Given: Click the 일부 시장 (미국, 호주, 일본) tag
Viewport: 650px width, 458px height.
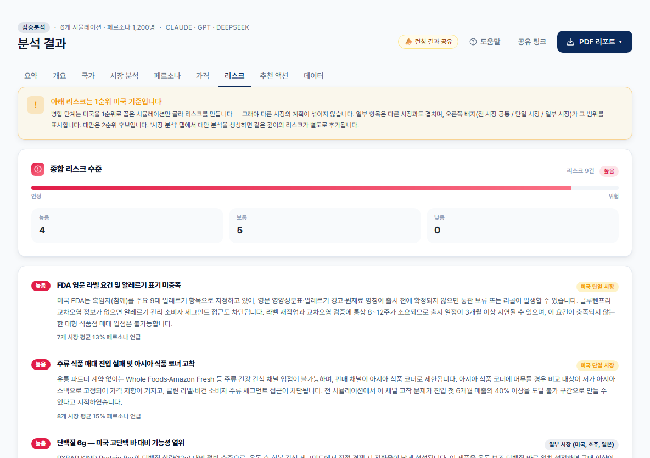Looking at the screenshot, I should pos(581,444).
